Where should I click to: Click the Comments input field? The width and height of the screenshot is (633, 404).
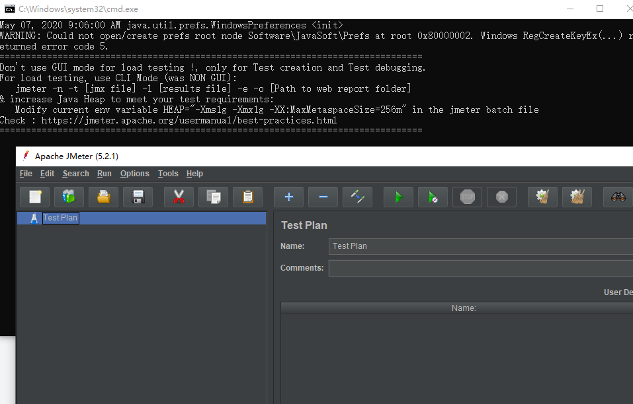coord(481,268)
